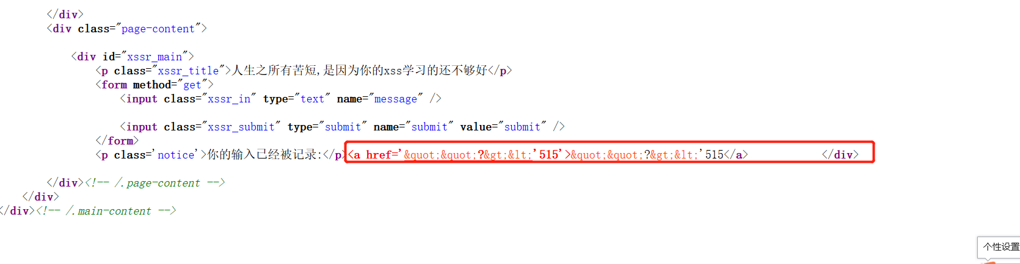The width and height of the screenshot is (1020, 264).
Task: Click the type="text" attribute value
Action: click(312, 99)
